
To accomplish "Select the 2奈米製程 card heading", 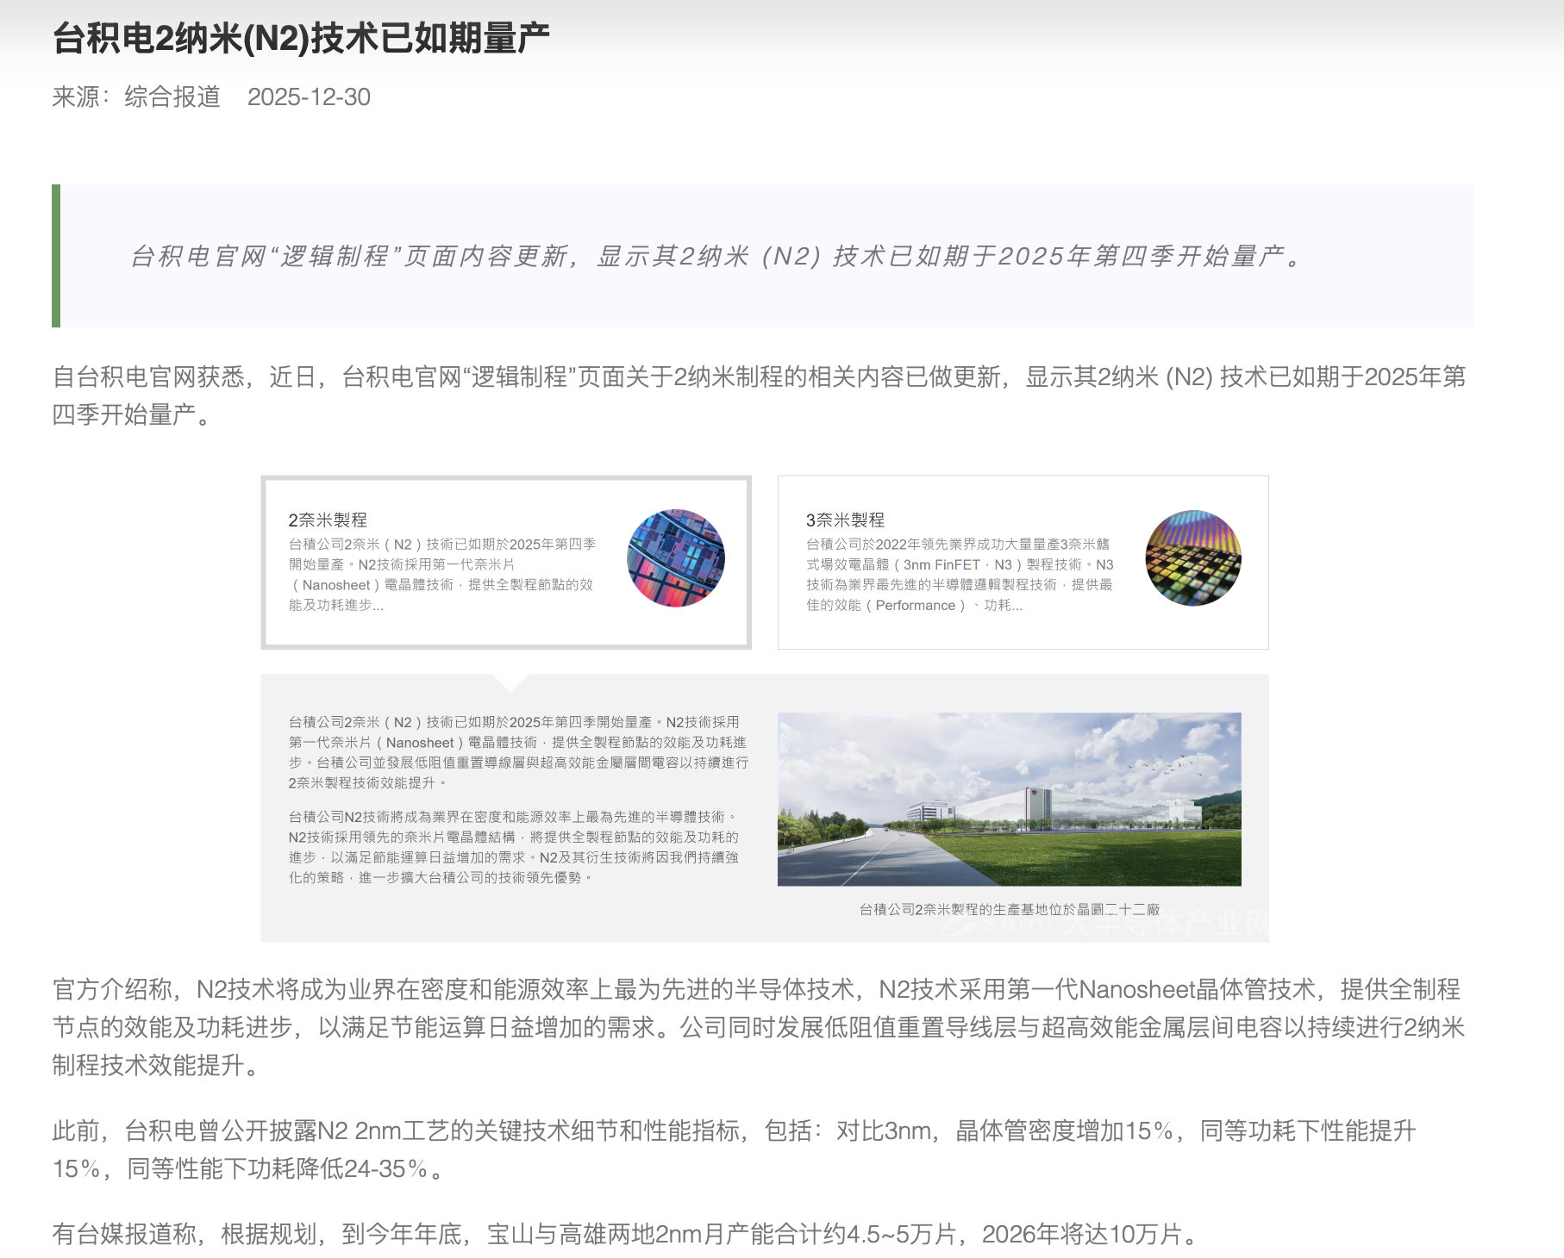I will [x=328, y=520].
